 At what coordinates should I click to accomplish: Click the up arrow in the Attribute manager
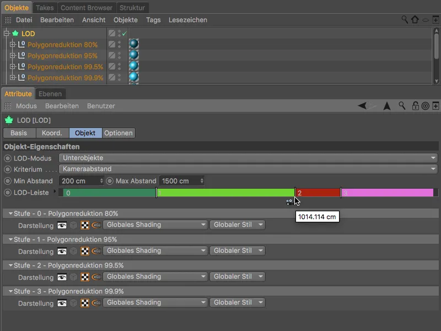coord(387,106)
